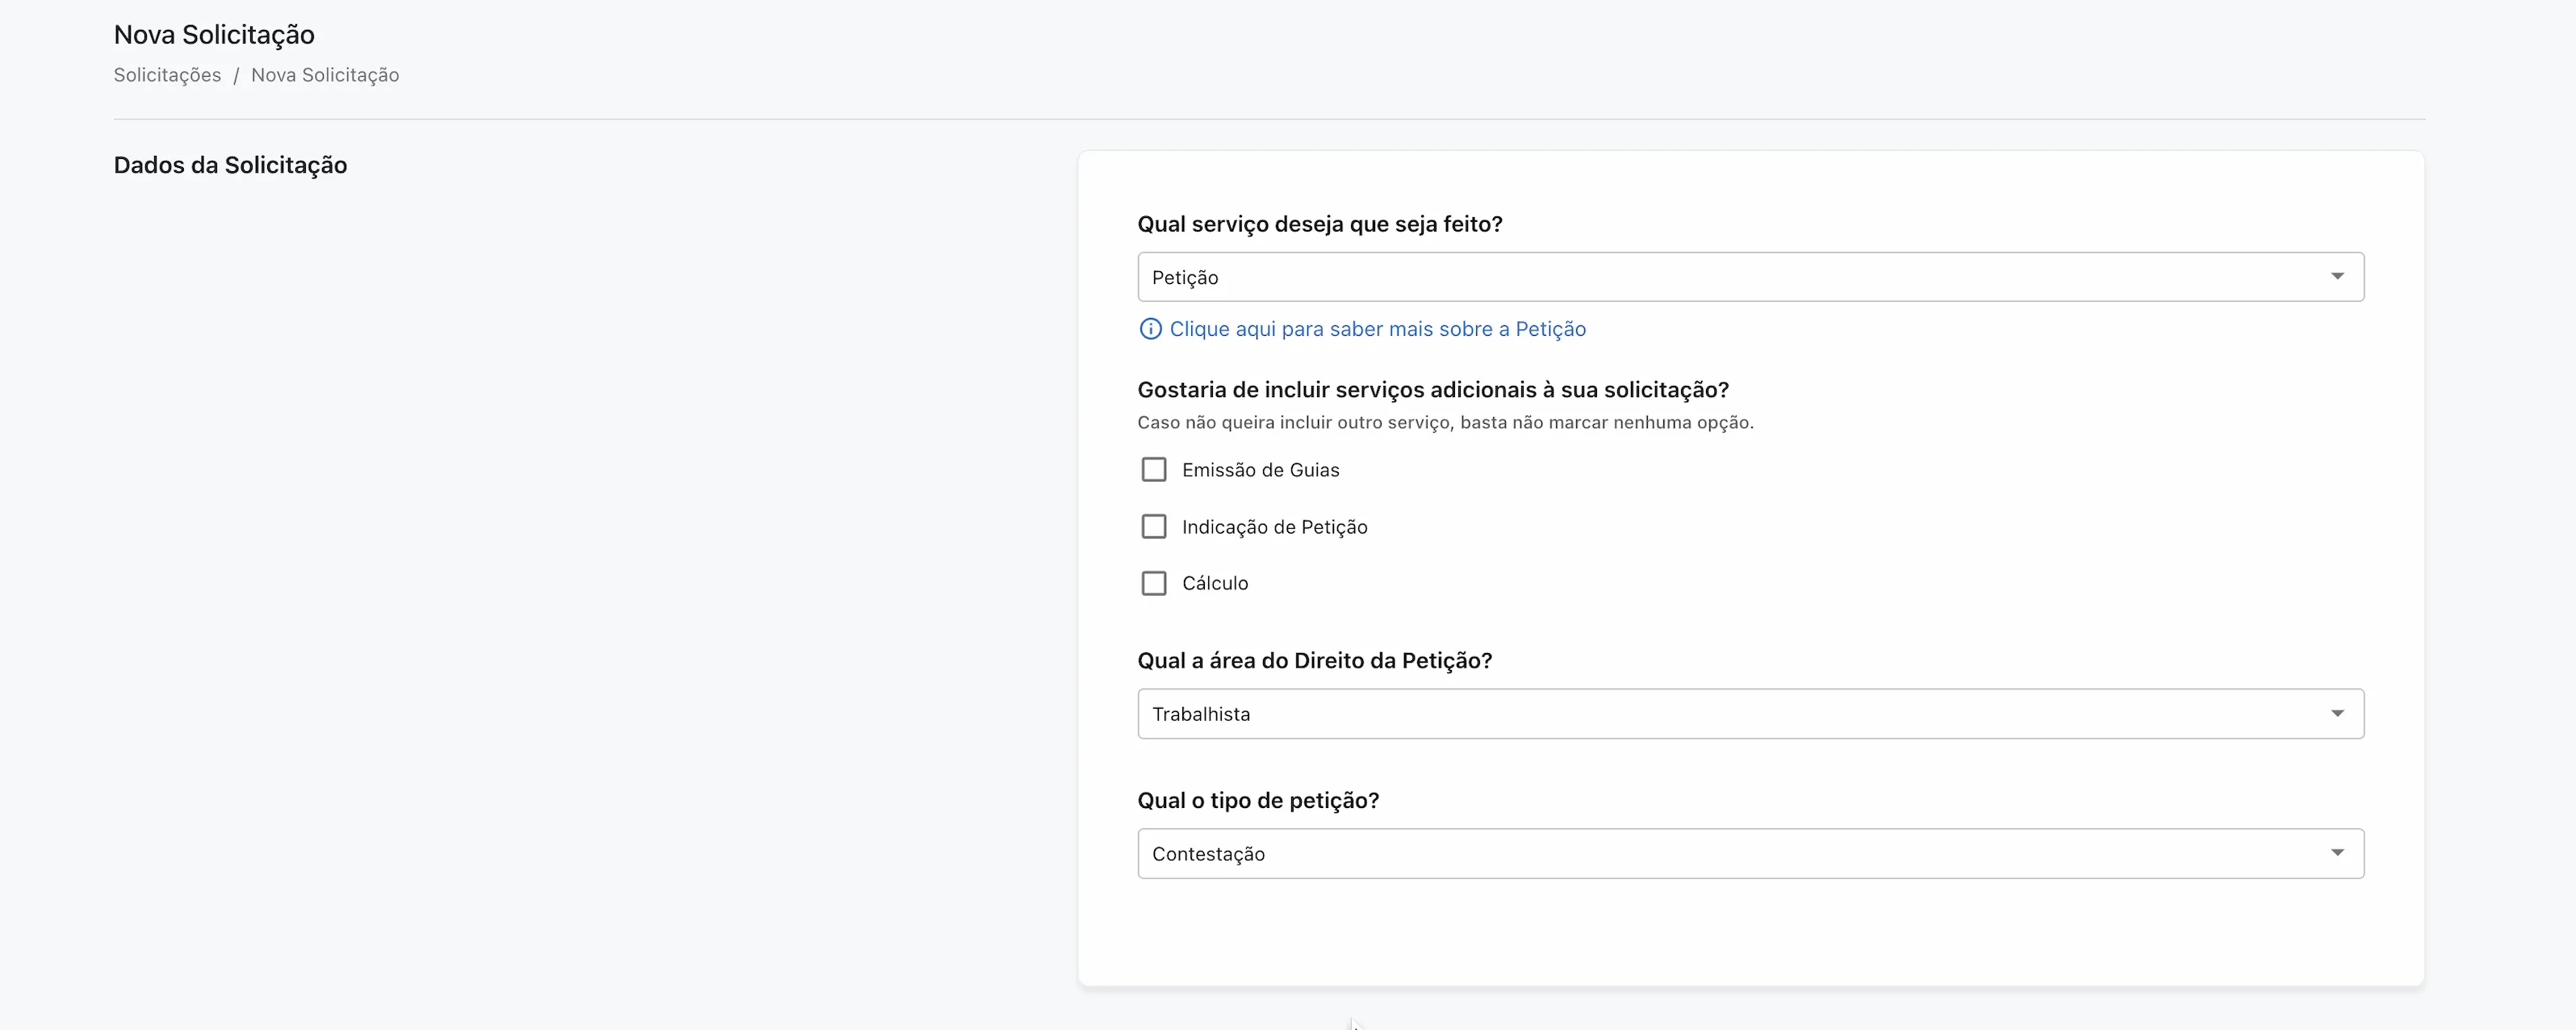The image size is (2576, 1030).
Task: Click the question 'Qual serviço deseja que seja feito?'
Action: click(1320, 223)
